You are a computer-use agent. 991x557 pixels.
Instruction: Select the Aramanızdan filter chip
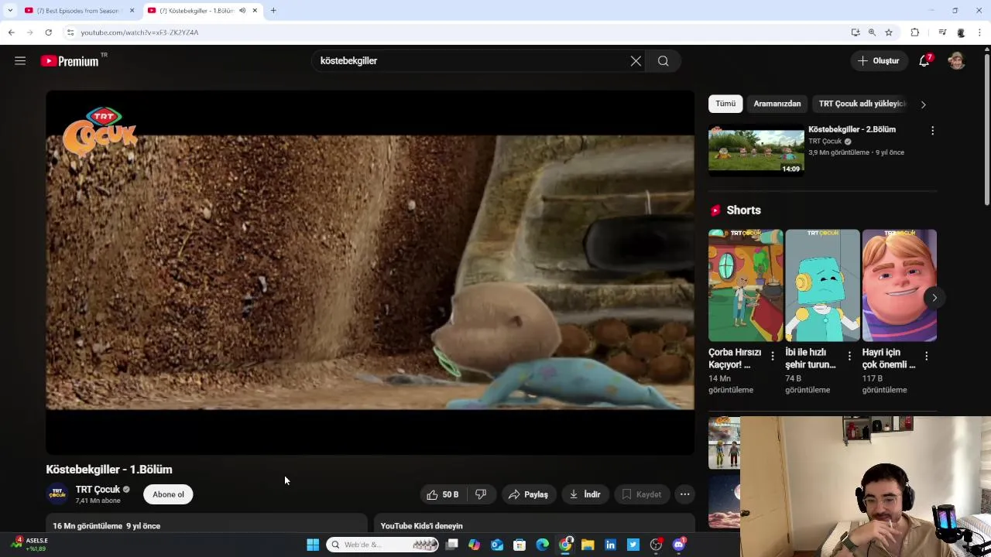click(x=777, y=104)
